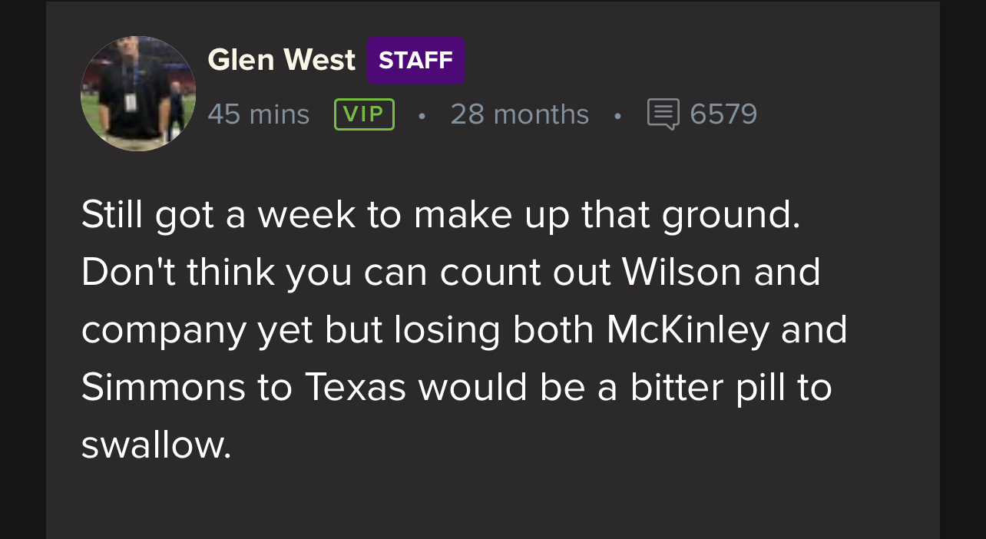
Task: Click the dot separator after VIP badge
Action: coord(422,116)
